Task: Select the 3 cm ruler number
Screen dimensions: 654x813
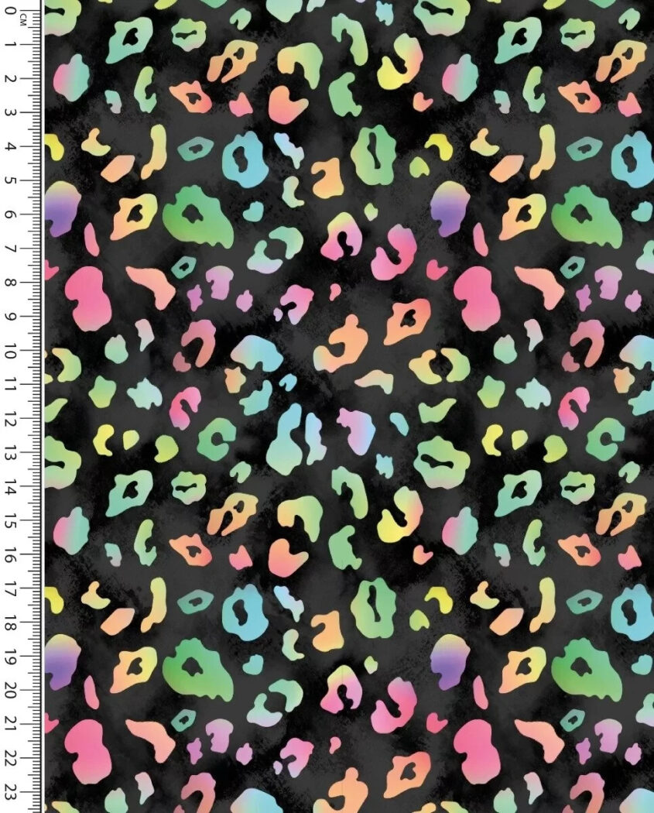Action: [12, 113]
